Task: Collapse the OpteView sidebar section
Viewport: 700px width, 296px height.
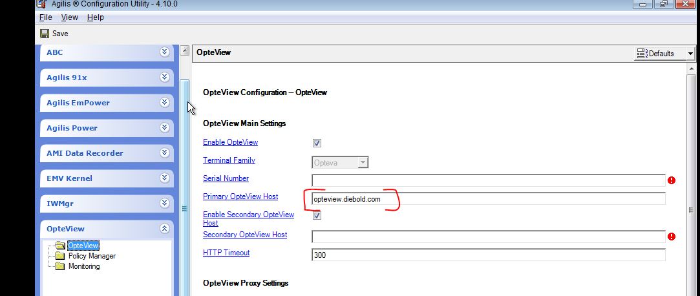Action: (x=165, y=229)
